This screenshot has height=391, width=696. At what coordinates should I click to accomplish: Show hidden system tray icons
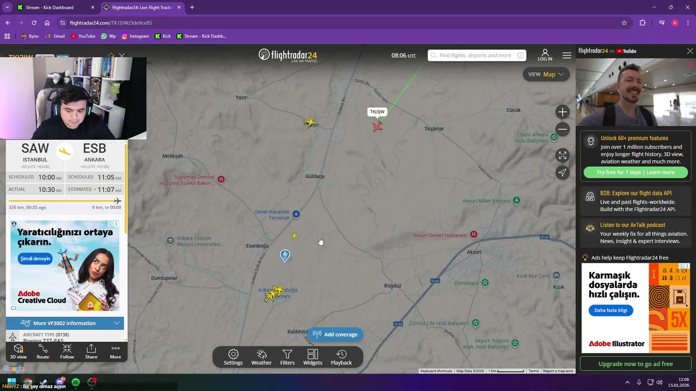pyautogui.click(x=627, y=382)
